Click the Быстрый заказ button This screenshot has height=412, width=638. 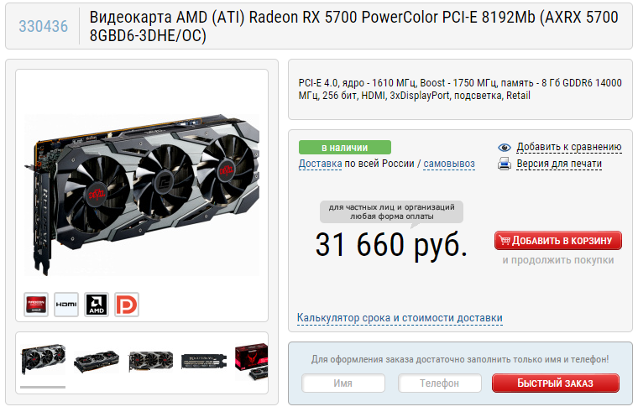[556, 383]
